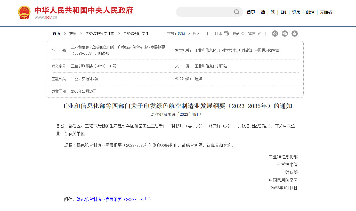Click the pencil icon beside 留言
The image size is (356, 211).
coord(259,34)
